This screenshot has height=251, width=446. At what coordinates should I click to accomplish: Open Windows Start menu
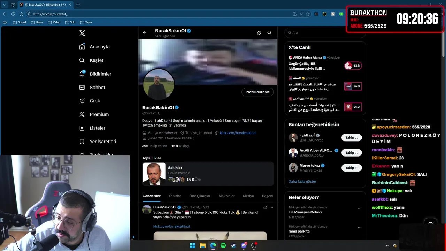click(192, 245)
